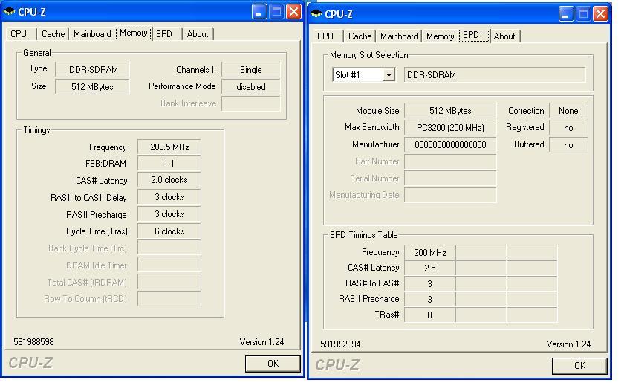Viewport: 627px width, 383px height.
Task: Open Cache tab in right CPU-Z window
Action: pyautogui.click(x=360, y=36)
